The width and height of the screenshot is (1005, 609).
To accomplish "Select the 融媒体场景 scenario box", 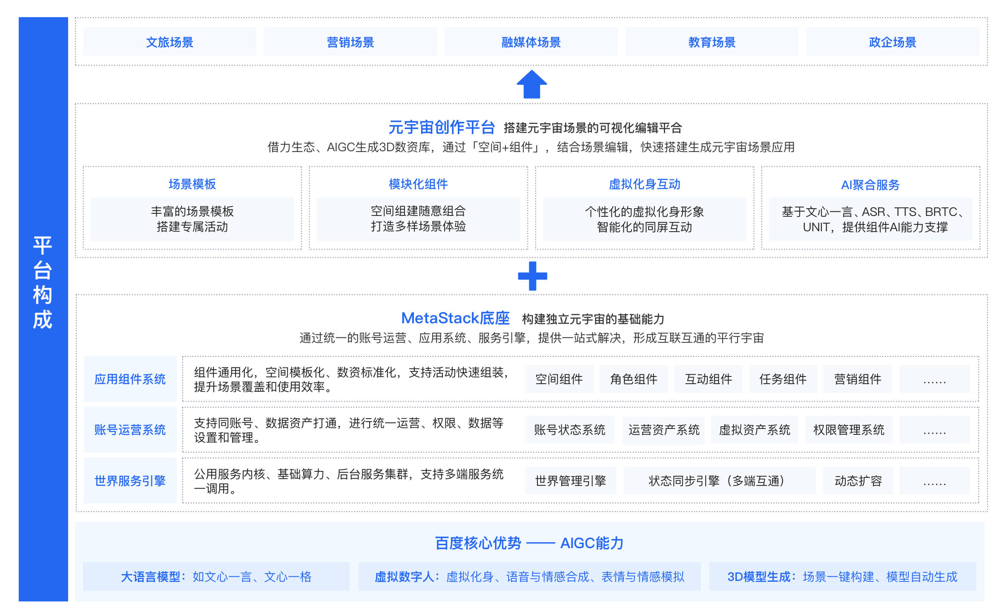I will point(531,42).
